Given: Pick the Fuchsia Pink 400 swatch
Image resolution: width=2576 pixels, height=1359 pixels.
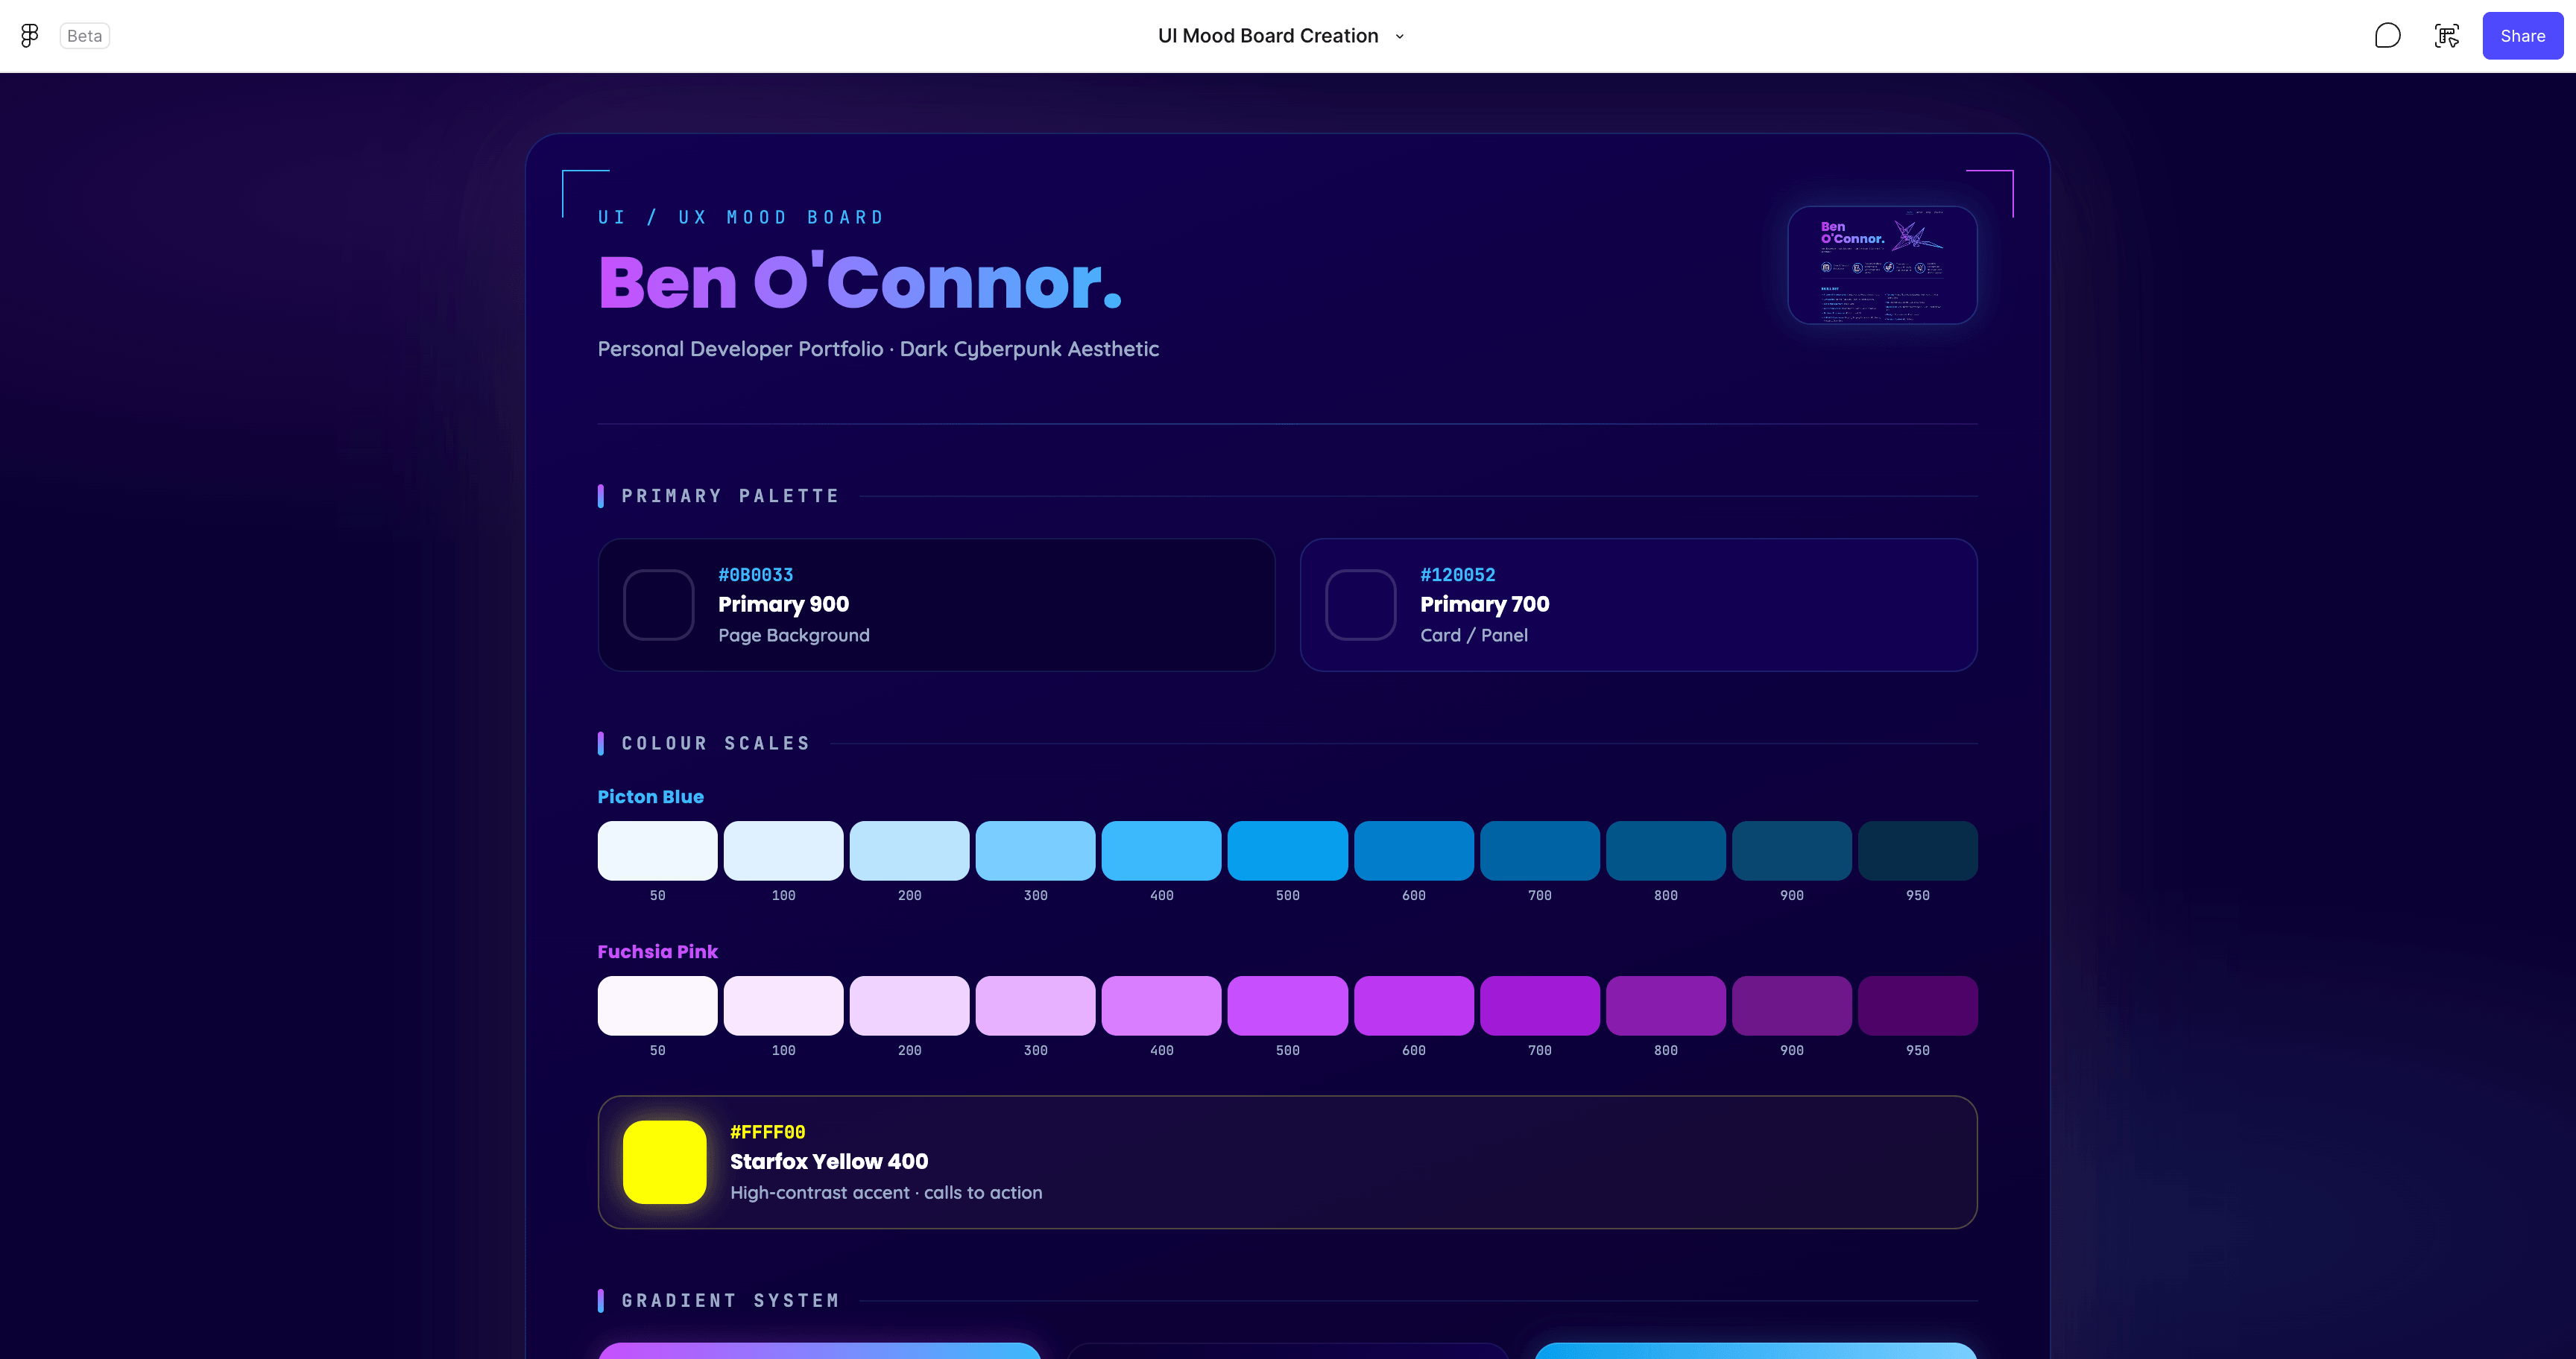Looking at the screenshot, I should 1161,1005.
